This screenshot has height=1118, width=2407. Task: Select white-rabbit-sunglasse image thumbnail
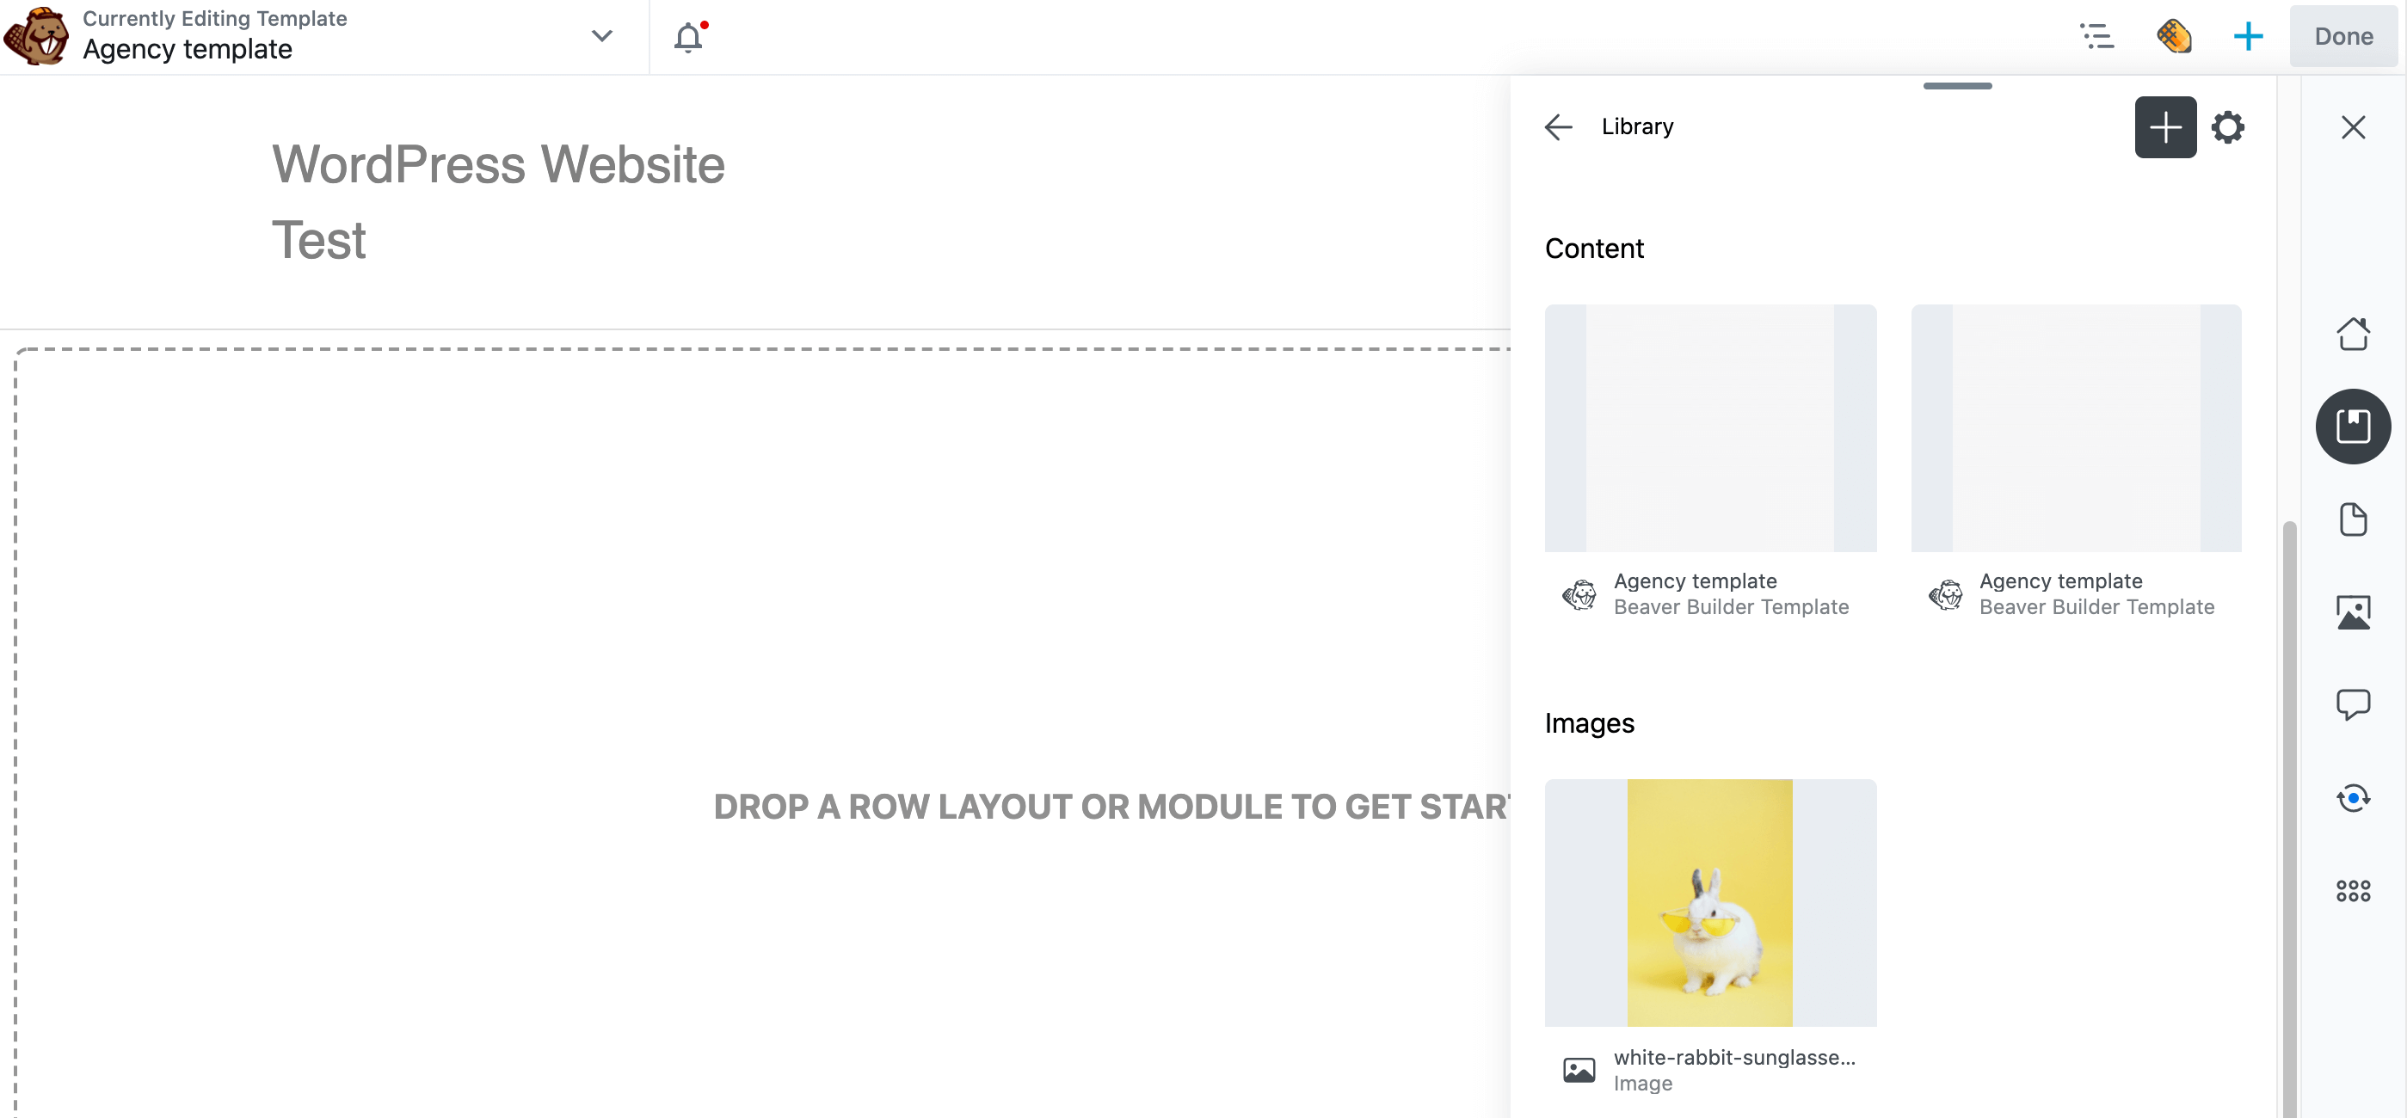point(1710,902)
